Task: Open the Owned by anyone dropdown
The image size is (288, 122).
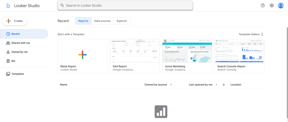Action: click(158, 85)
